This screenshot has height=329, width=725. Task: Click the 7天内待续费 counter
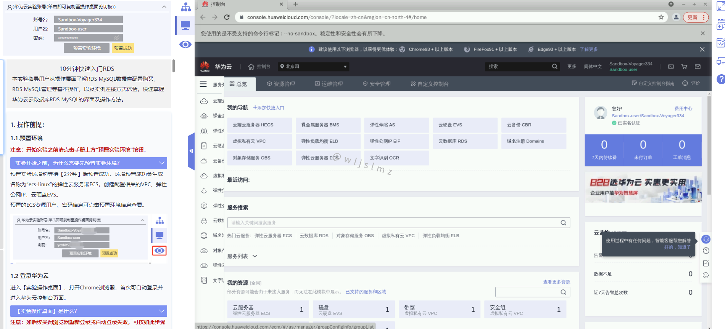(x=604, y=150)
